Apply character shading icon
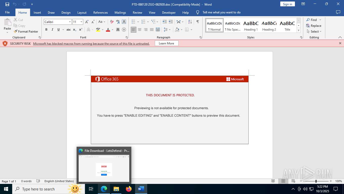This screenshot has height=194, width=344. [x=118, y=30]
